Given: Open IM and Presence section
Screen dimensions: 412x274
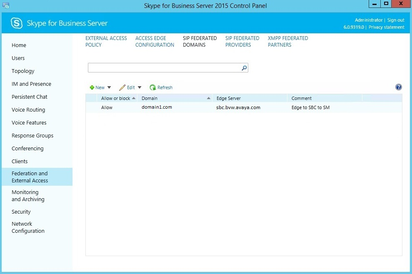Looking at the screenshot, I should 32,84.
